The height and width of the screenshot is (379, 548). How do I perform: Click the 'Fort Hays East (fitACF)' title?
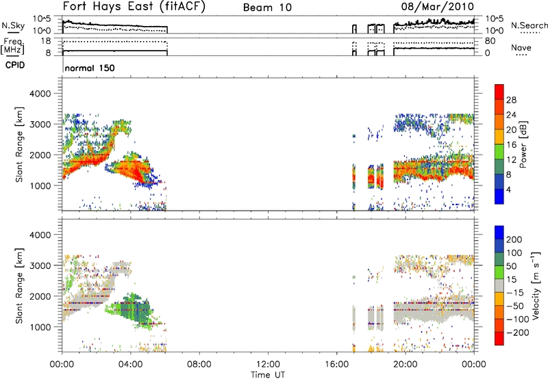pos(134,6)
